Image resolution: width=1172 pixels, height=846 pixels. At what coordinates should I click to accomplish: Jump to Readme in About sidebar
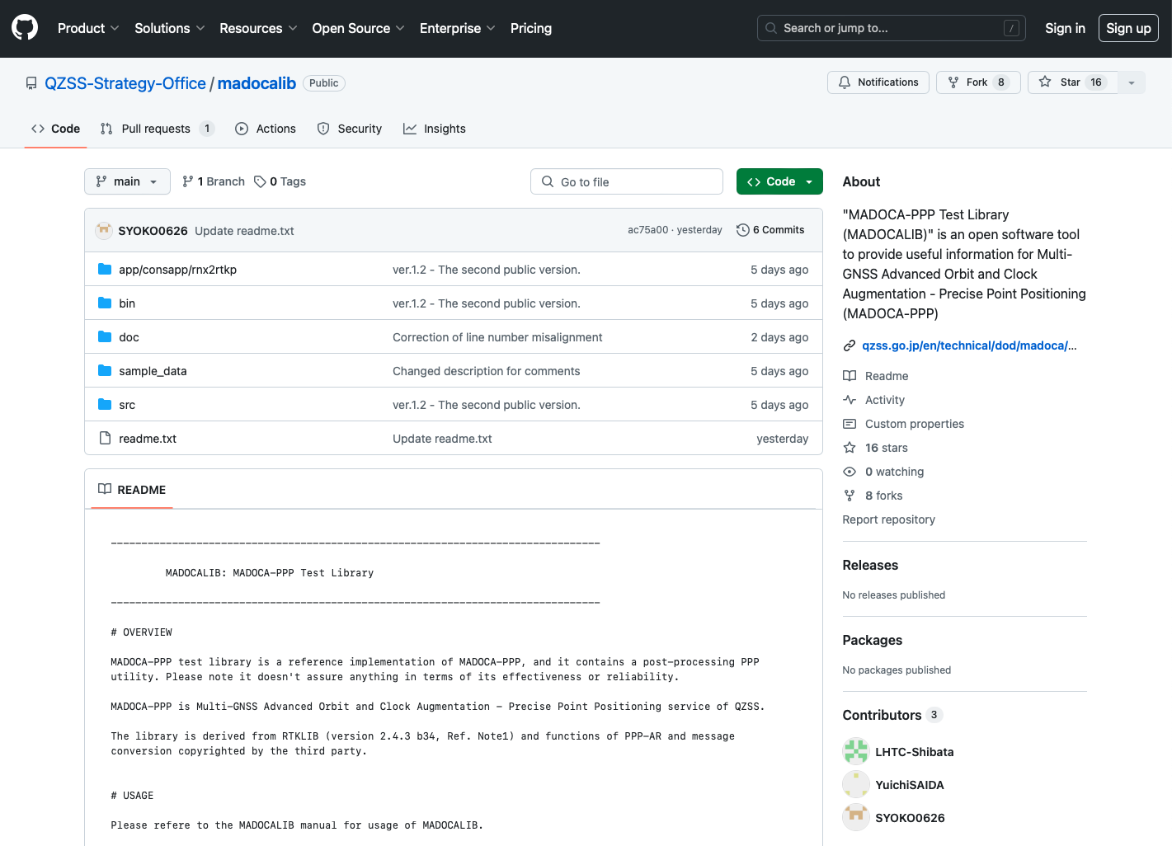tap(876, 376)
